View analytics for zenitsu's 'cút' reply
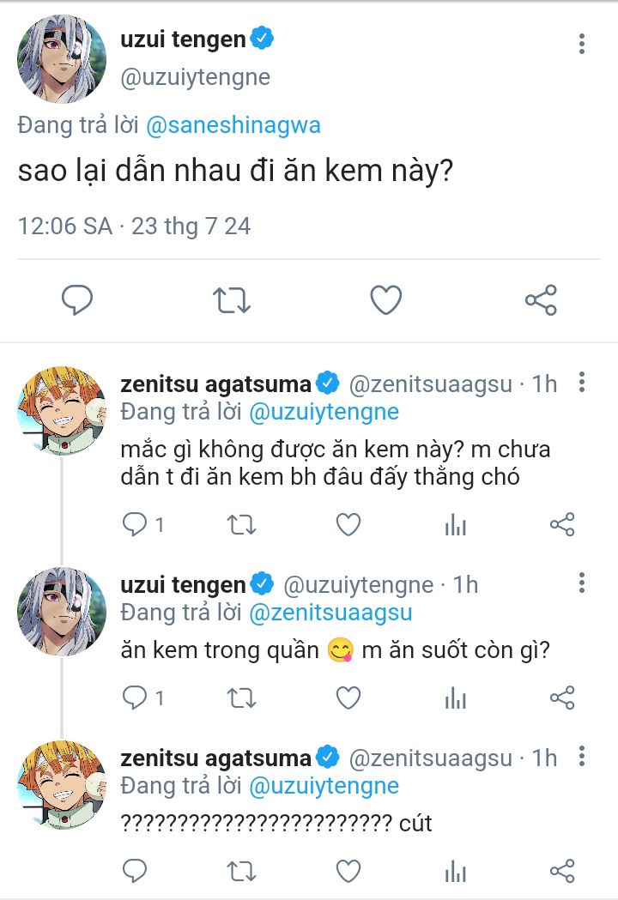This screenshot has height=900, width=618. pyautogui.click(x=455, y=872)
